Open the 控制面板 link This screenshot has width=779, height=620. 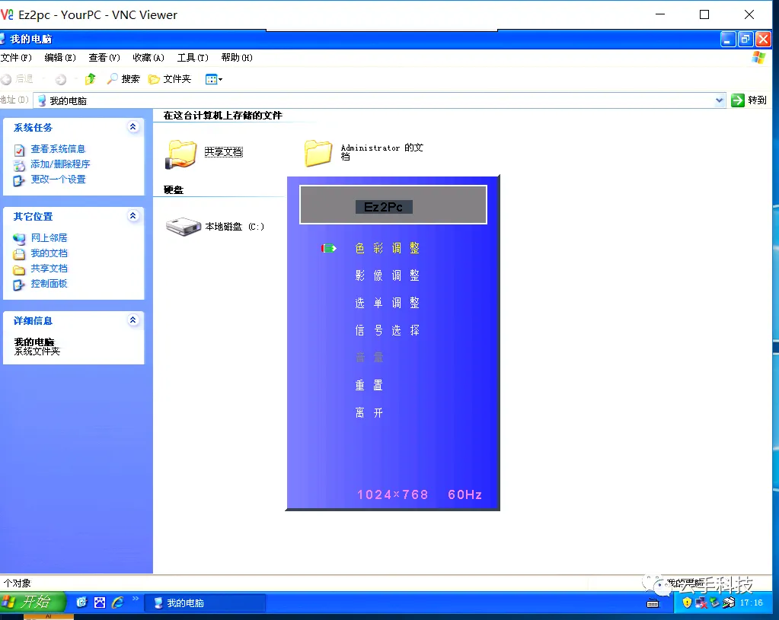49,284
